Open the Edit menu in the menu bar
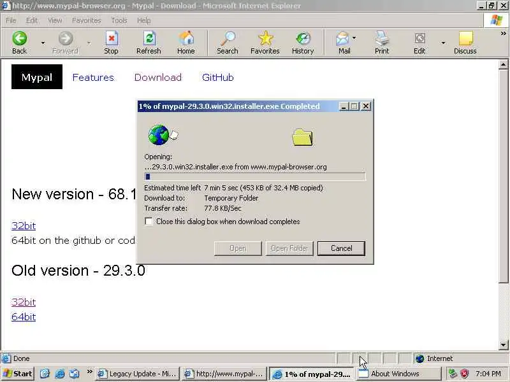510x382 pixels. (x=32, y=20)
